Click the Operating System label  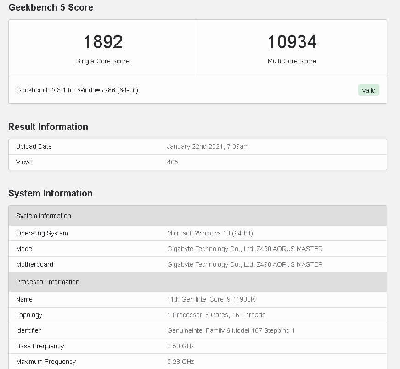(x=42, y=233)
